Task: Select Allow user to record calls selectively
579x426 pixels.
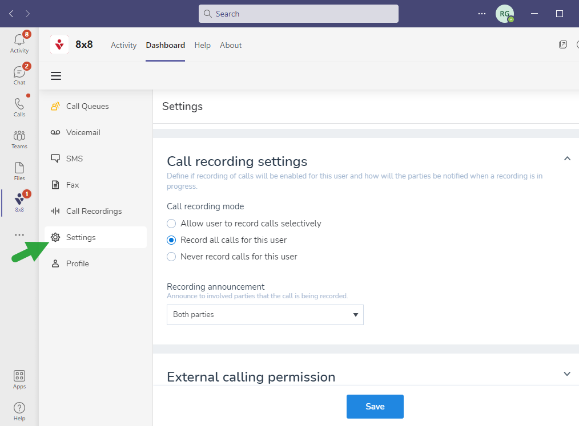Action: [171, 224]
